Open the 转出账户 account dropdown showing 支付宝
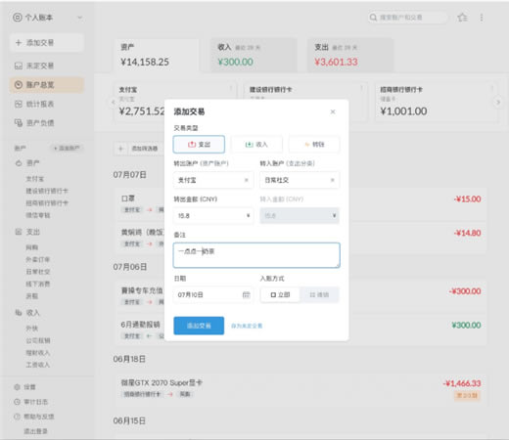 click(x=213, y=180)
